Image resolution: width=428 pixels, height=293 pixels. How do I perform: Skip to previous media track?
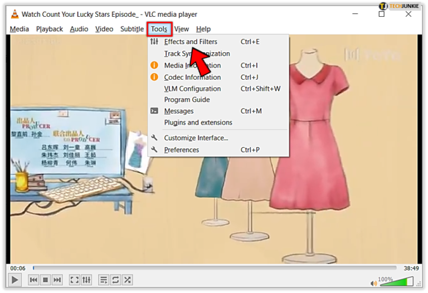(33, 280)
